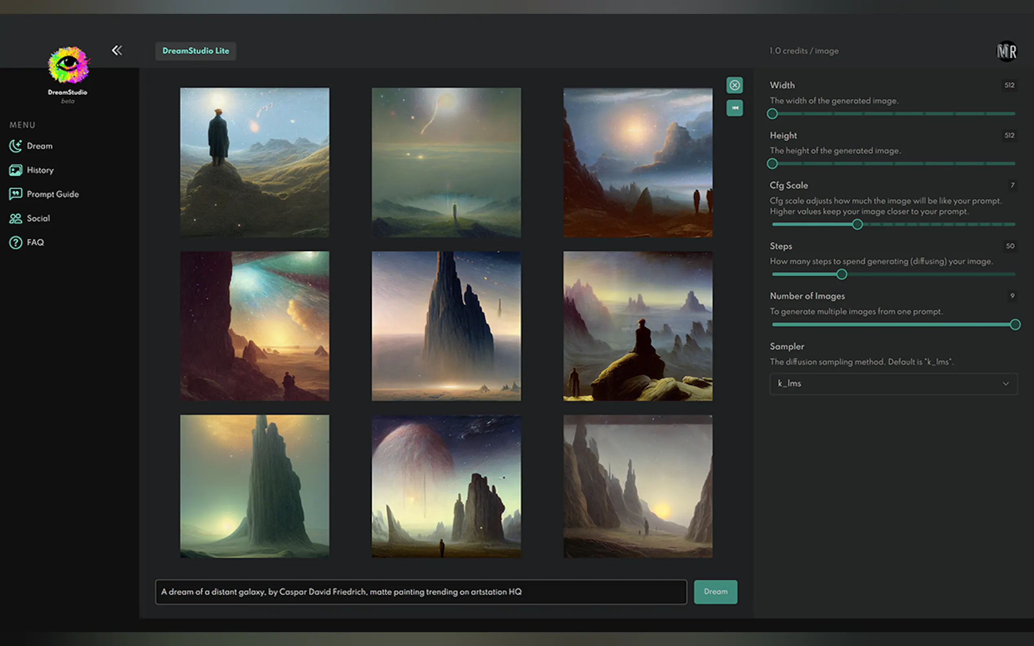Click the Width slider handle
Screen dimensions: 1034x646
point(772,113)
